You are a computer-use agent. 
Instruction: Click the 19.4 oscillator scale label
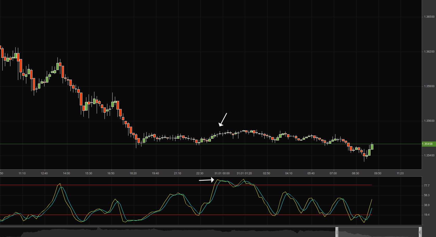click(x=427, y=215)
